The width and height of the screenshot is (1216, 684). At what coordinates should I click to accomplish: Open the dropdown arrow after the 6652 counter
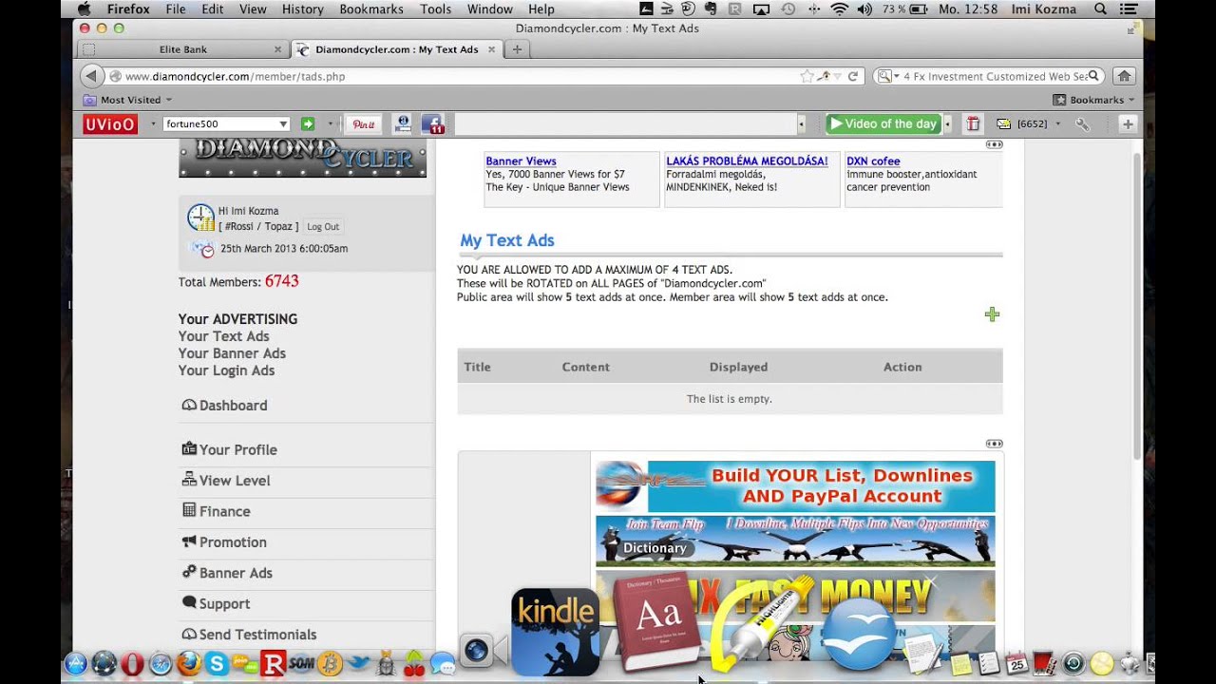1057,123
